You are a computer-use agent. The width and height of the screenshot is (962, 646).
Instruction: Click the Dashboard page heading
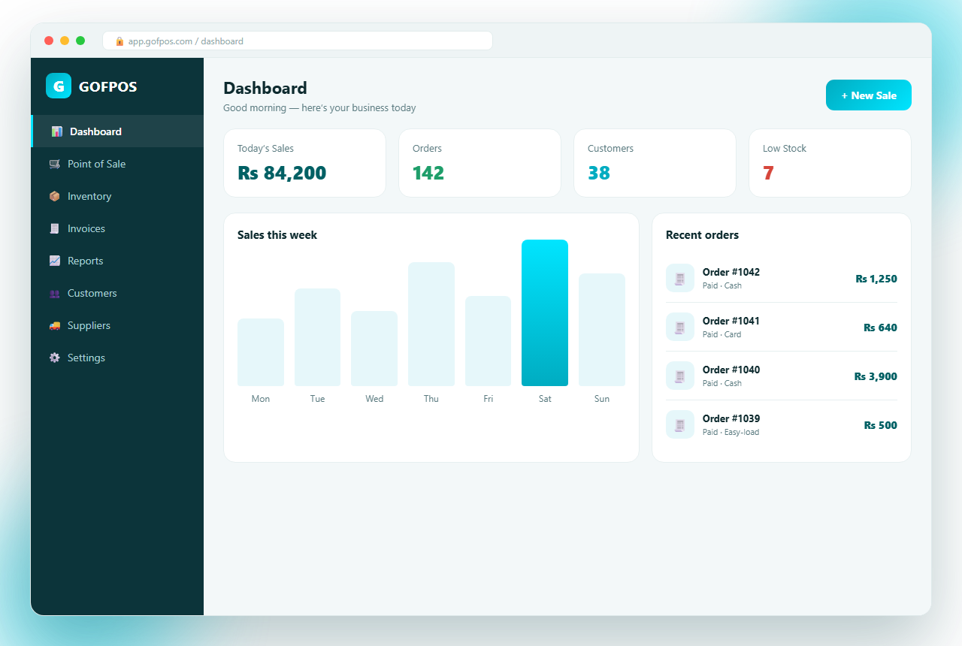point(265,88)
